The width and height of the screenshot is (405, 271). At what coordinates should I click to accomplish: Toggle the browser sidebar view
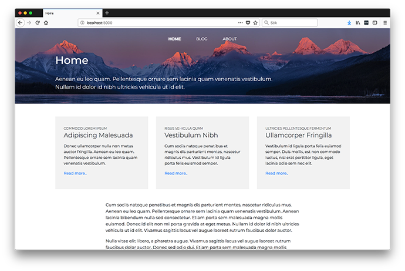tap(374, 22)
